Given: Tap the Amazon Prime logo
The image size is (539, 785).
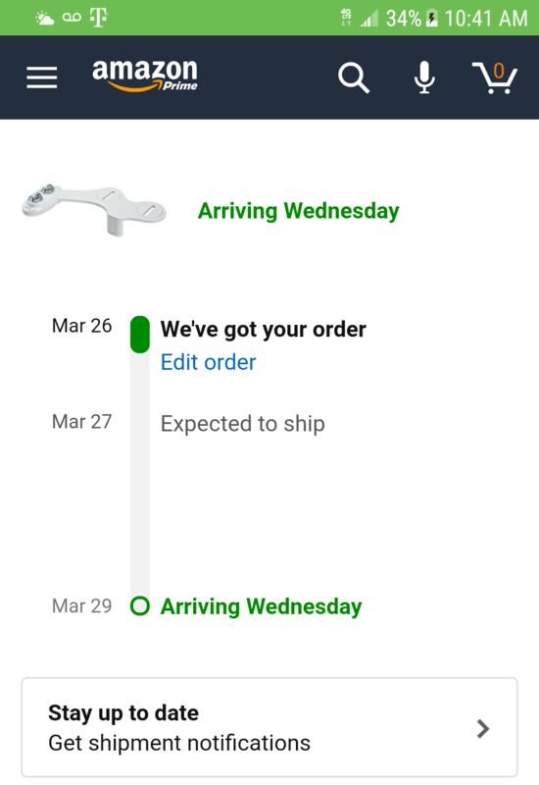Looking at the screenshot, I should 145,76.
